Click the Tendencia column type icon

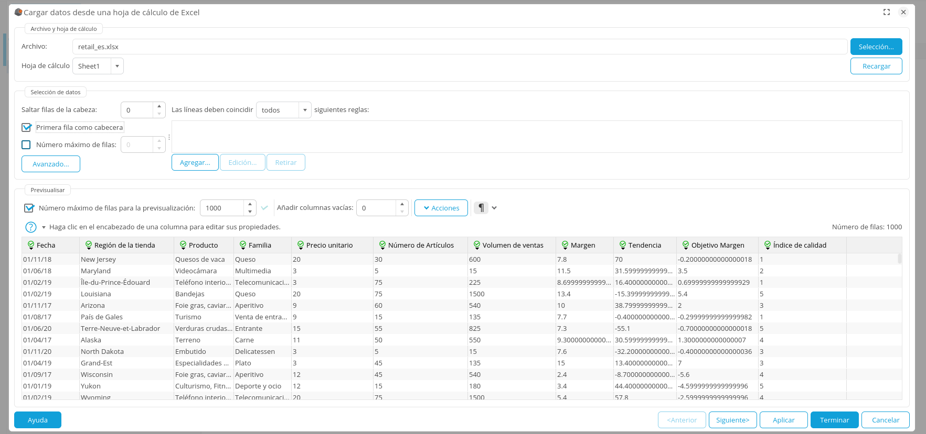point(623,245)
